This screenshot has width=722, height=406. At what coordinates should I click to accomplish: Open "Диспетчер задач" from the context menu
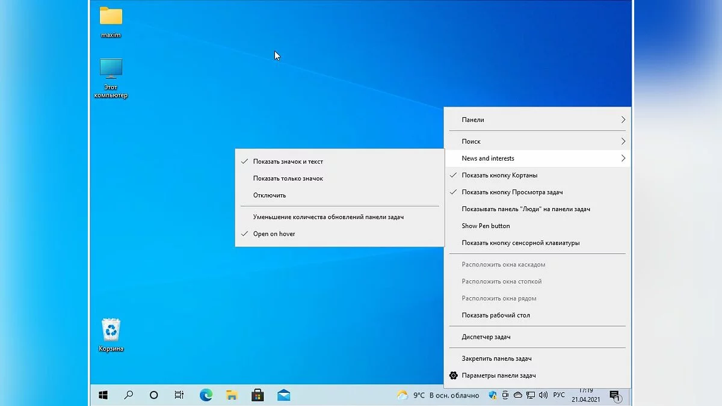tap(486, 337)
